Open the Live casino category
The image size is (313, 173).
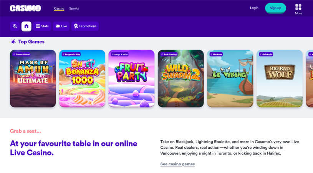(x=61, y=26)
